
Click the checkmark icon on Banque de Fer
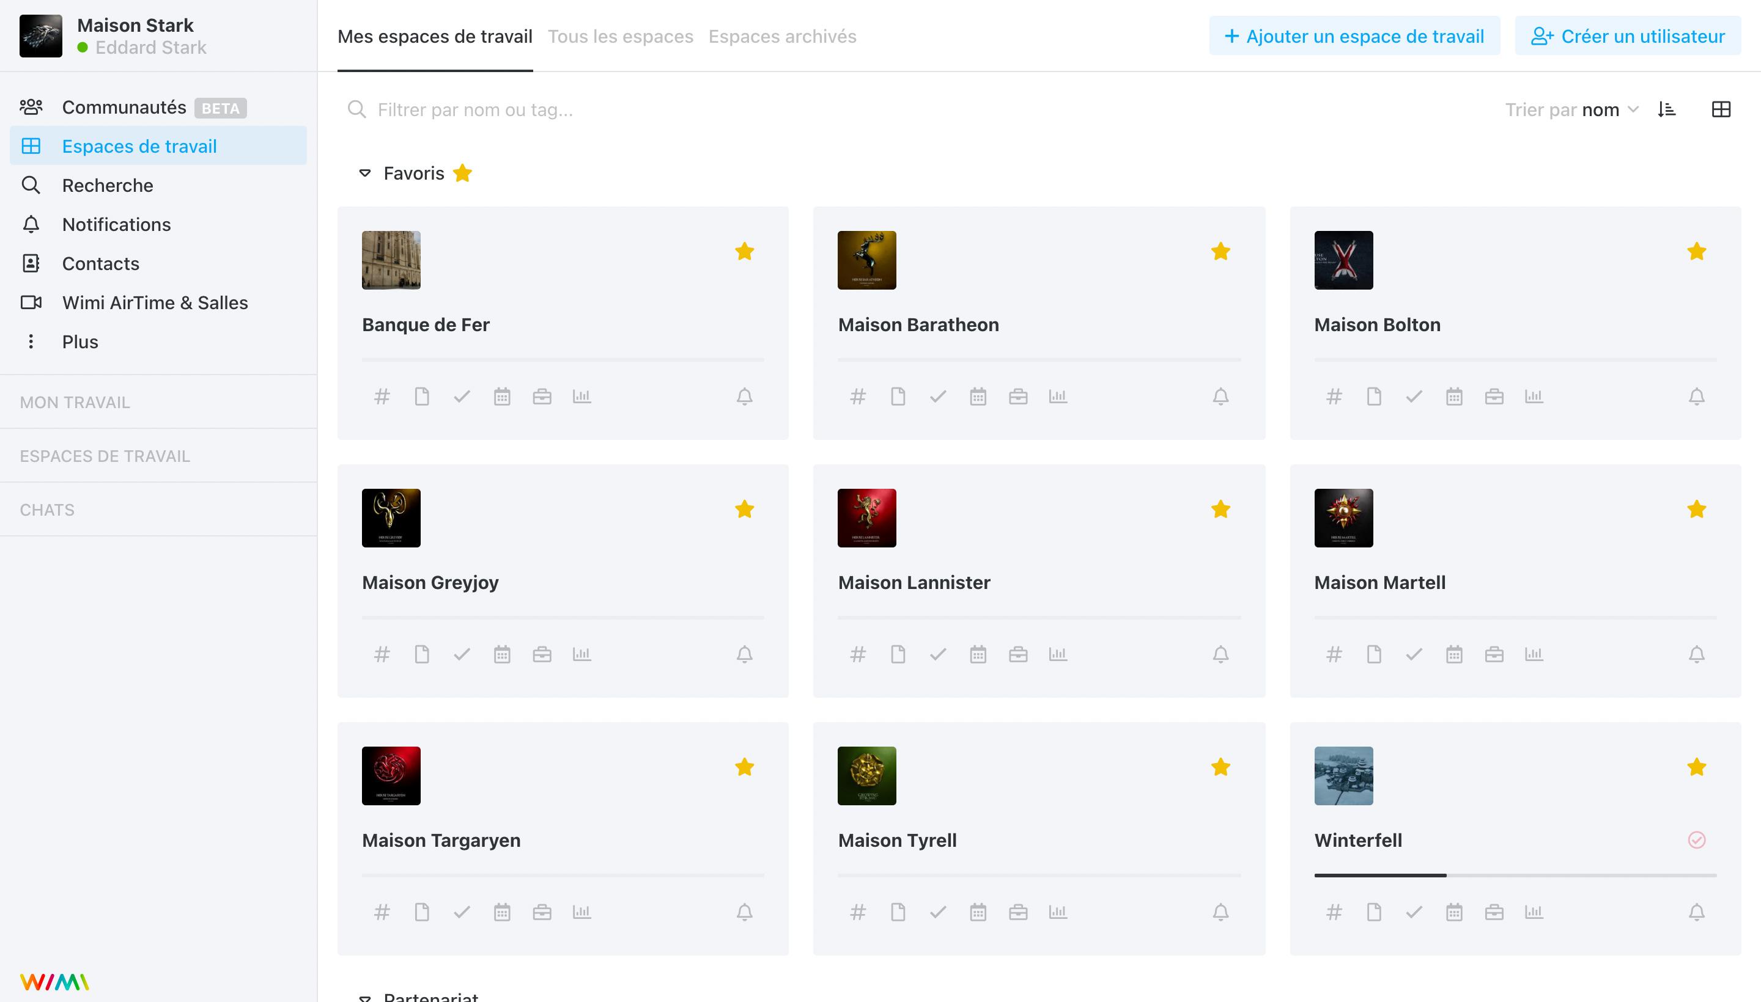(x=461, y=395)
